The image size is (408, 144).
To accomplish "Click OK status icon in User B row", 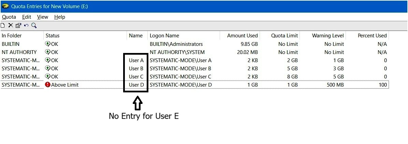I will (x=48, y=68).
